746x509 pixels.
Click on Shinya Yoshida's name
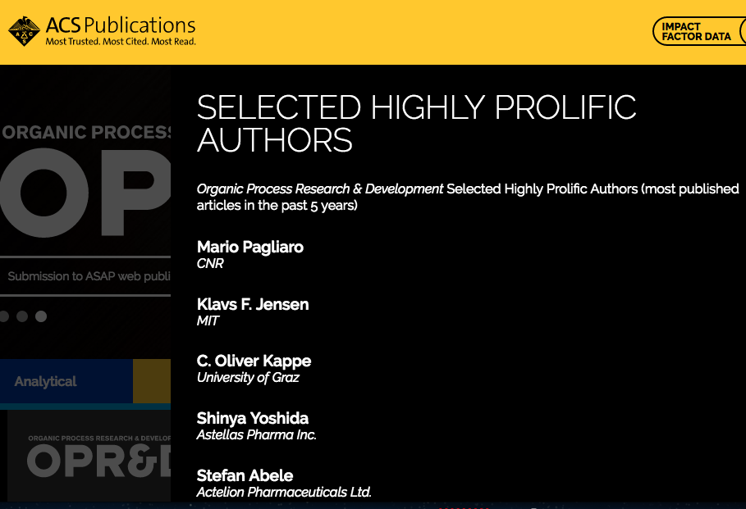pyautogui.click(x=252, y=418)
